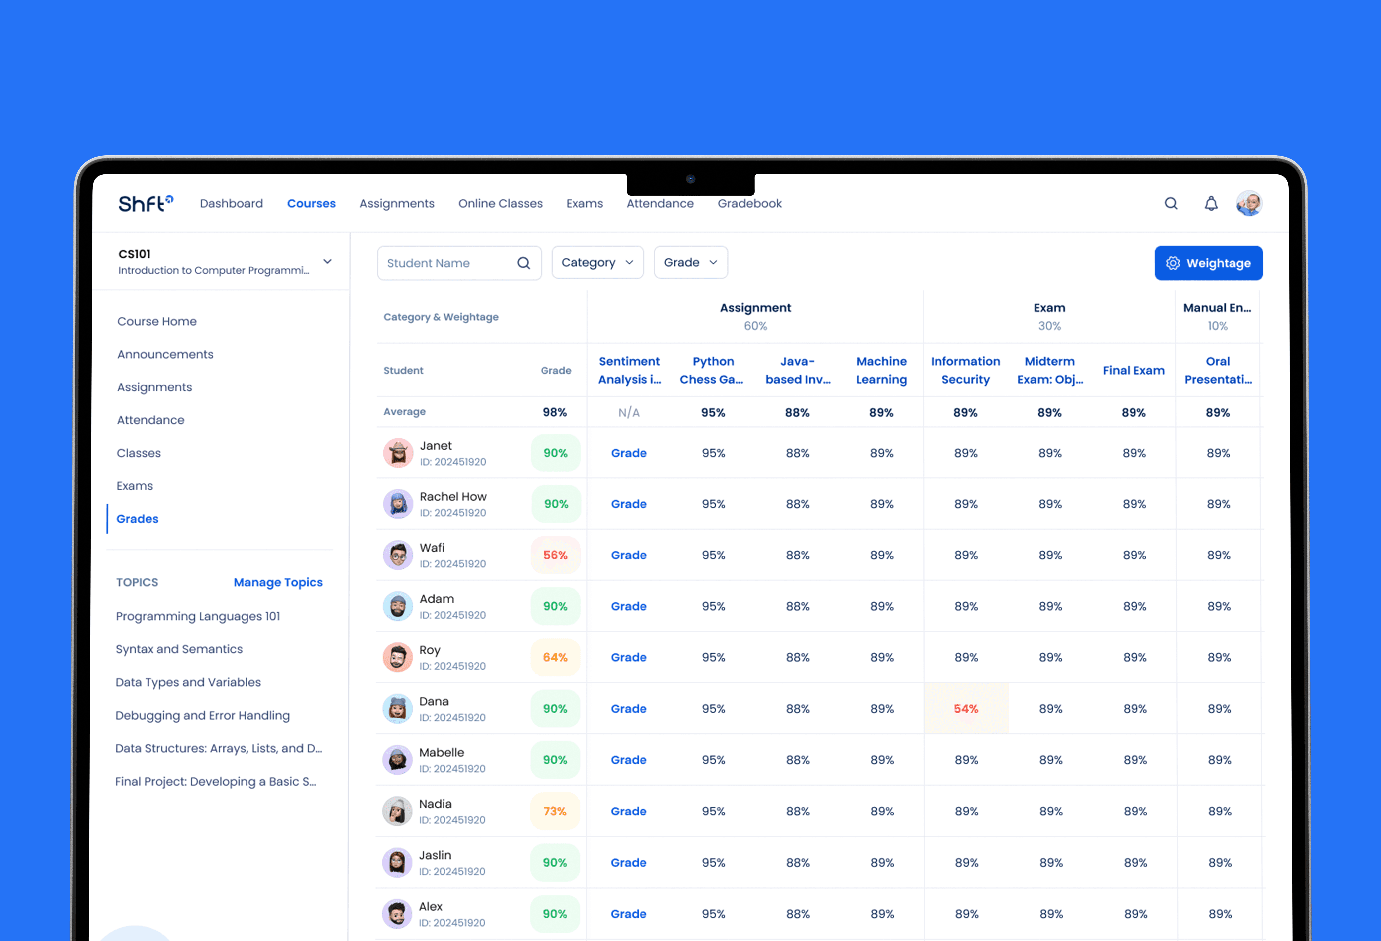The width and height of the screenshot is (1381, 941).
Task: Click the Average 98% grade value
Action: [x=554, y=412]
